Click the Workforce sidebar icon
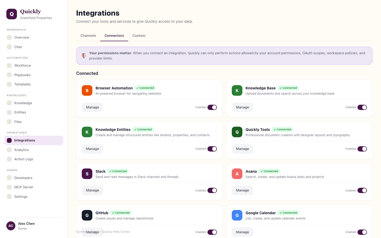The height and width of the screenshot is (238, 381). pos(9,66)
